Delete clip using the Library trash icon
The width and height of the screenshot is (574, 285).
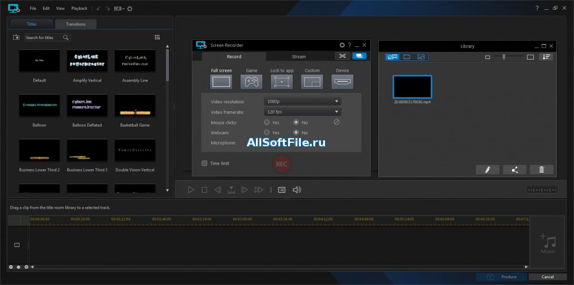pos(541,170)
